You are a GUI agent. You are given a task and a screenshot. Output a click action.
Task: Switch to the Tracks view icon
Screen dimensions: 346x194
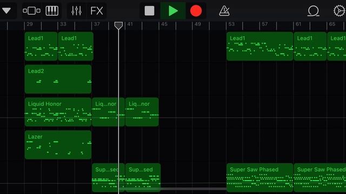[x=31, y=11]
